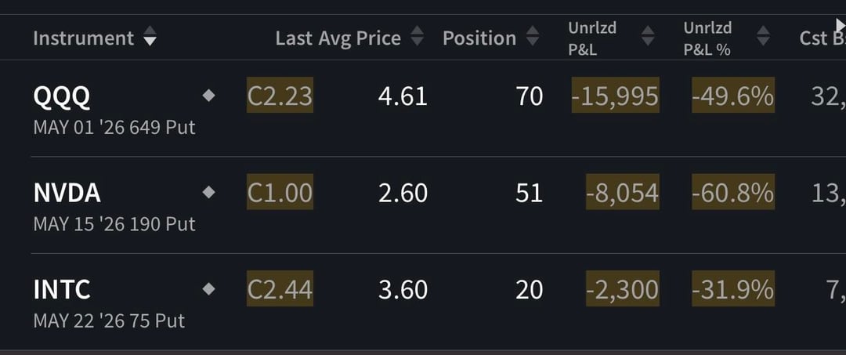This screenshot has height=355, width=846.
Task: Sort by Last Avg Price arrows
Action: pyautogui.click(x=418, y=36)
